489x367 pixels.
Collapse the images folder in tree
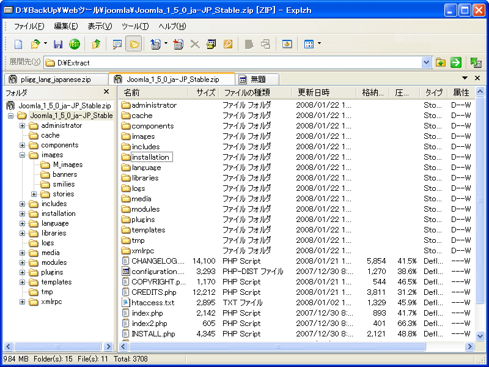pyautogui.click(x=22, y=155)
